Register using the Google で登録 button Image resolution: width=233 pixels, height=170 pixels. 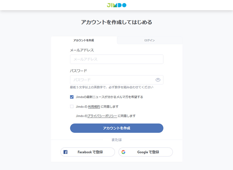click(146, 152)
